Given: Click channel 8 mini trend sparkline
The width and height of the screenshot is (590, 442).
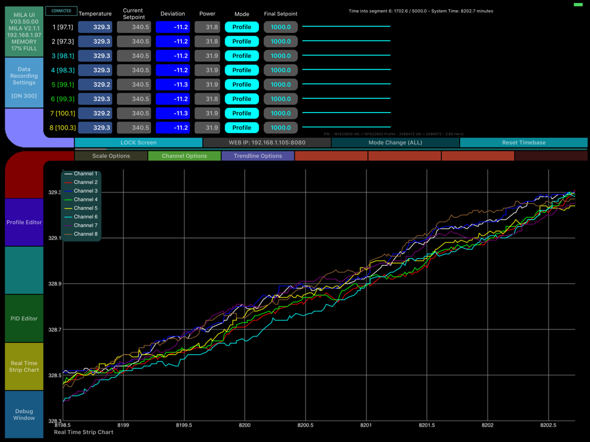Looking at the screenshot, I should click(346, 127).
